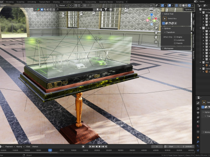The image size is (210, 157).
Task: Toggle the proportional editing icon
Action: point(84,6)
